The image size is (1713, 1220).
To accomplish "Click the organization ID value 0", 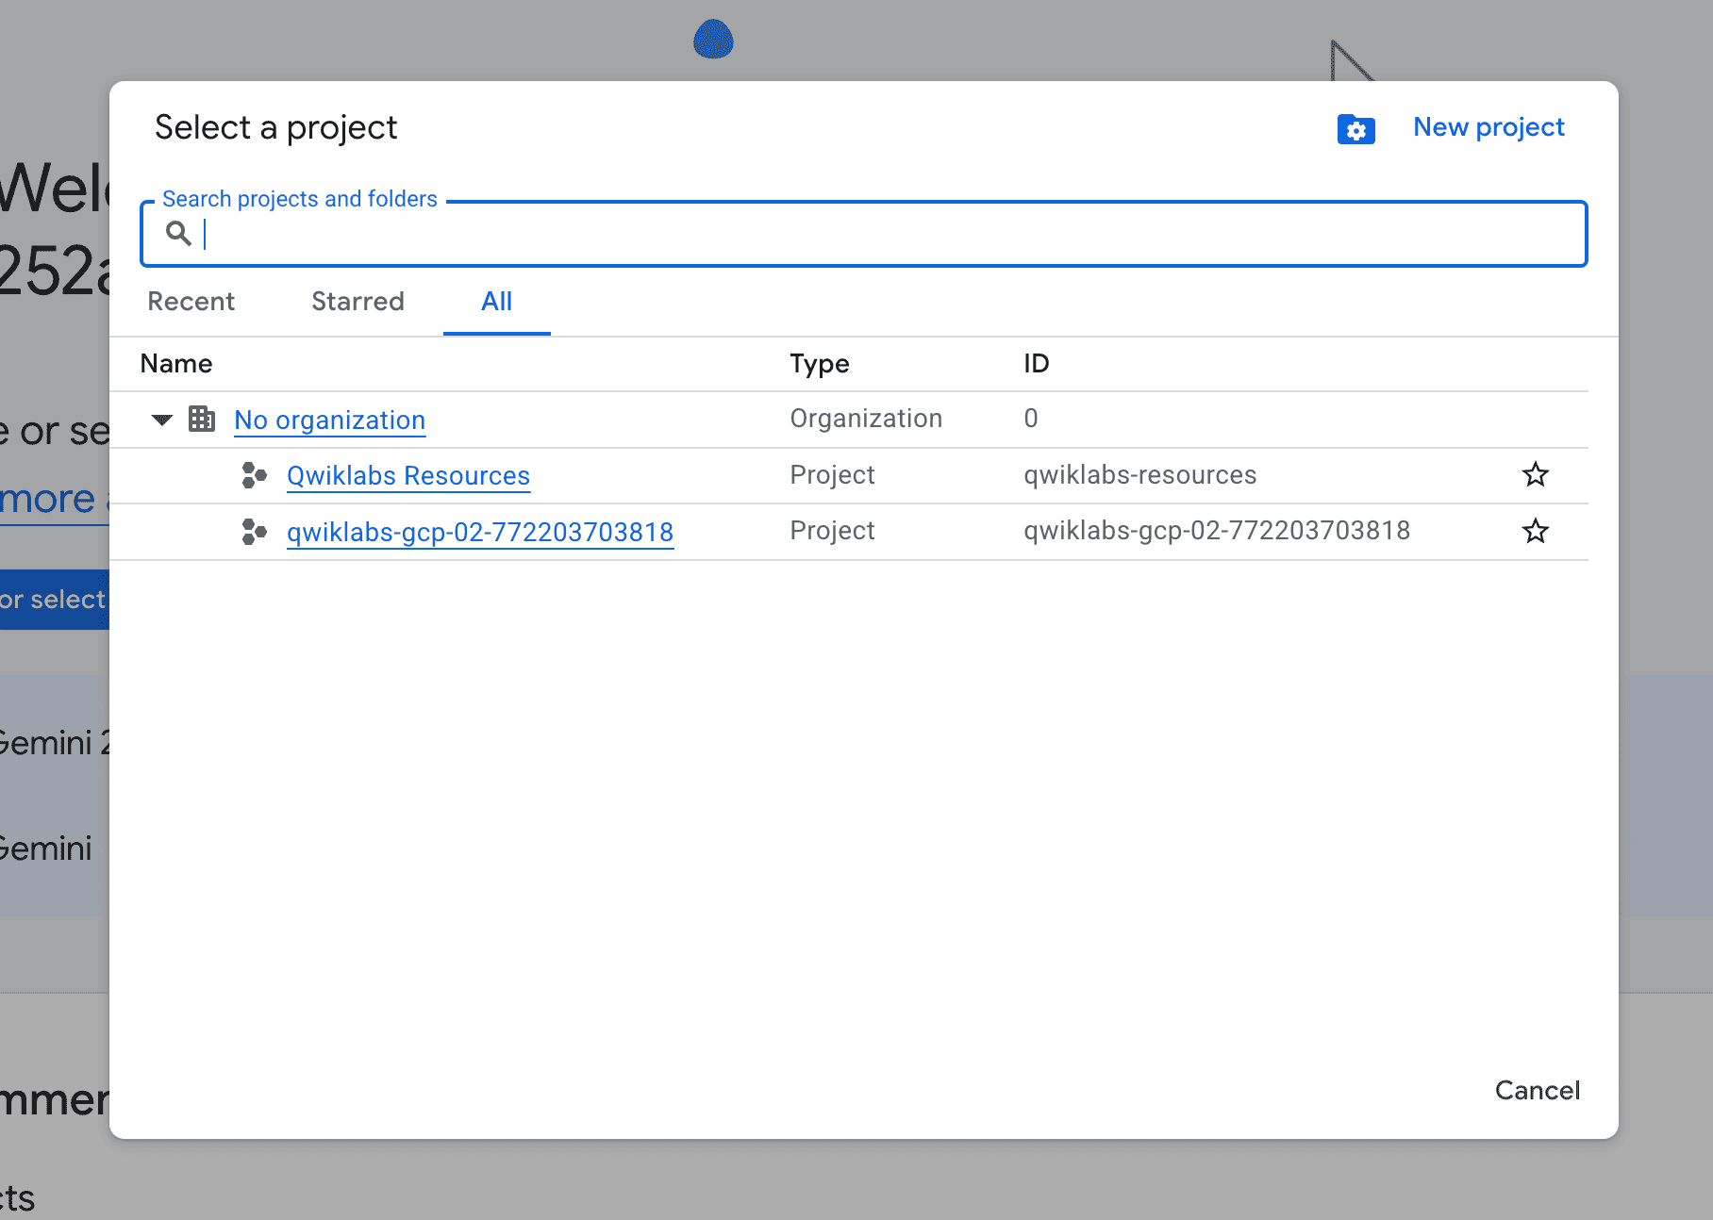I will tap(1030, 419).
